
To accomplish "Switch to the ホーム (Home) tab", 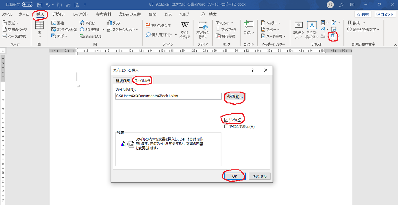I will 24,14.
